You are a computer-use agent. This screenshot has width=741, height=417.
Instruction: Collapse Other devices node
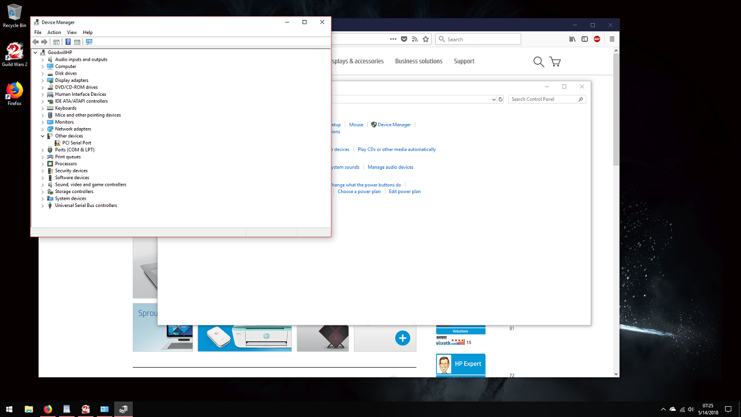click(x=43, y=136)
